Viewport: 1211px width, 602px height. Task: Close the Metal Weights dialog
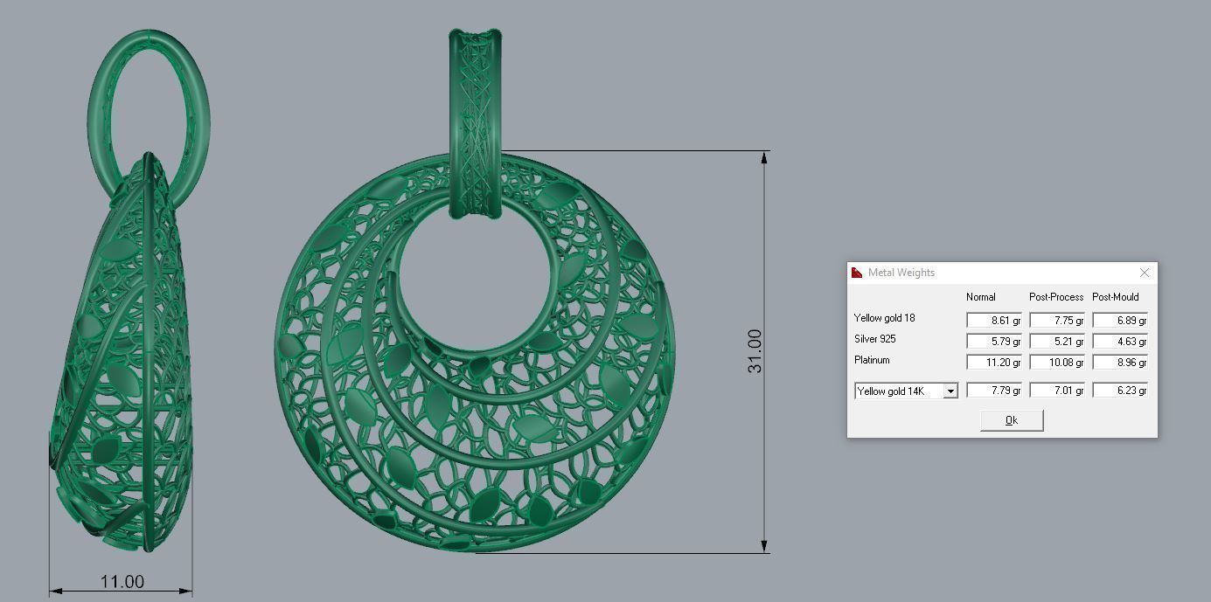click(1145, 273)
